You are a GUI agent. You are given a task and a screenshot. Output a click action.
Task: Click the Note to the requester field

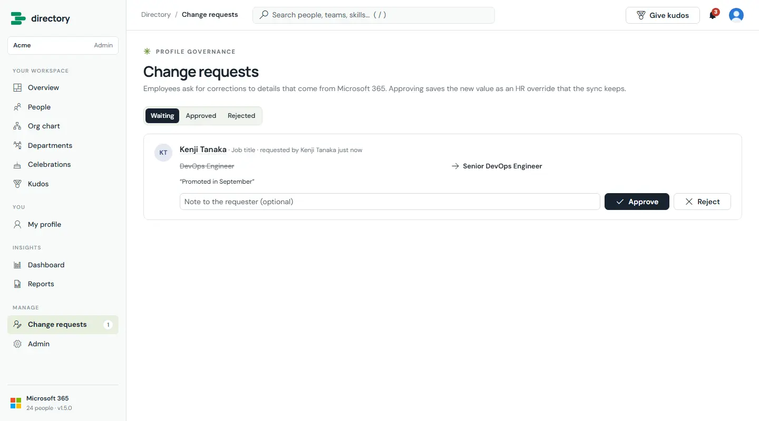(x=390, y=202)
